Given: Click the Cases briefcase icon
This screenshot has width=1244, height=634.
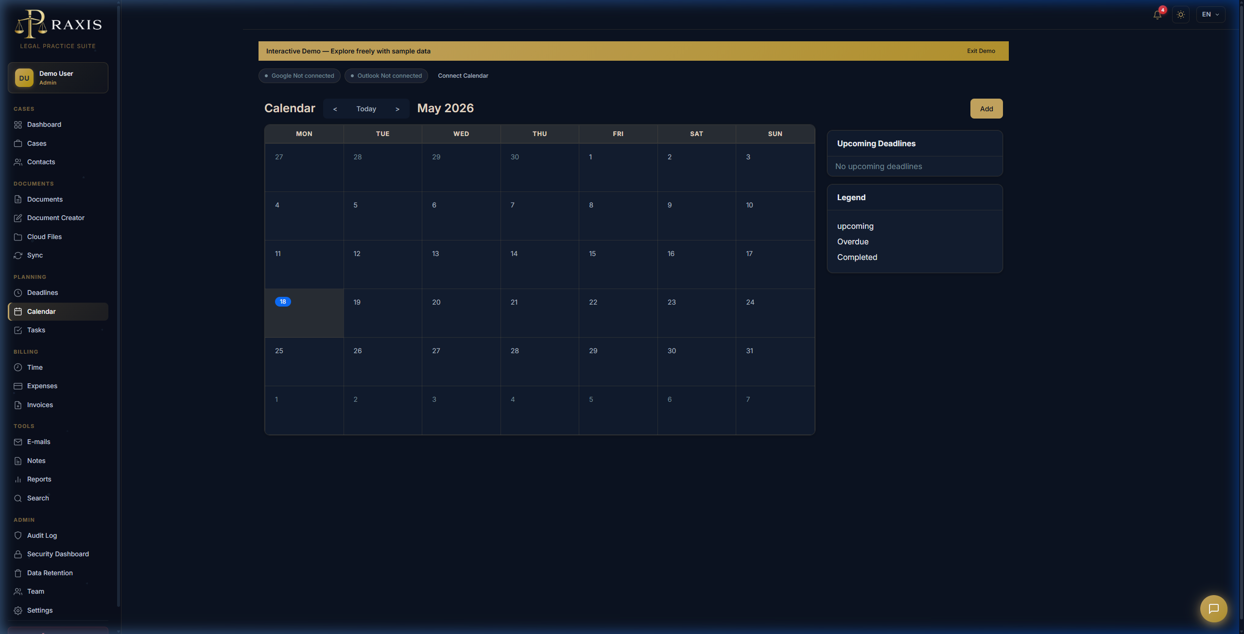Looking at the screenshot, I should [18, 143].
